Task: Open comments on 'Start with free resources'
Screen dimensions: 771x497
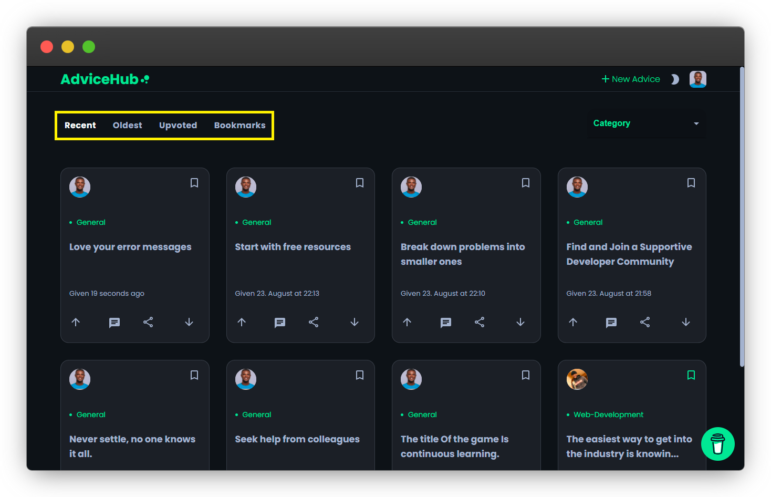Action: coord(280,323)
